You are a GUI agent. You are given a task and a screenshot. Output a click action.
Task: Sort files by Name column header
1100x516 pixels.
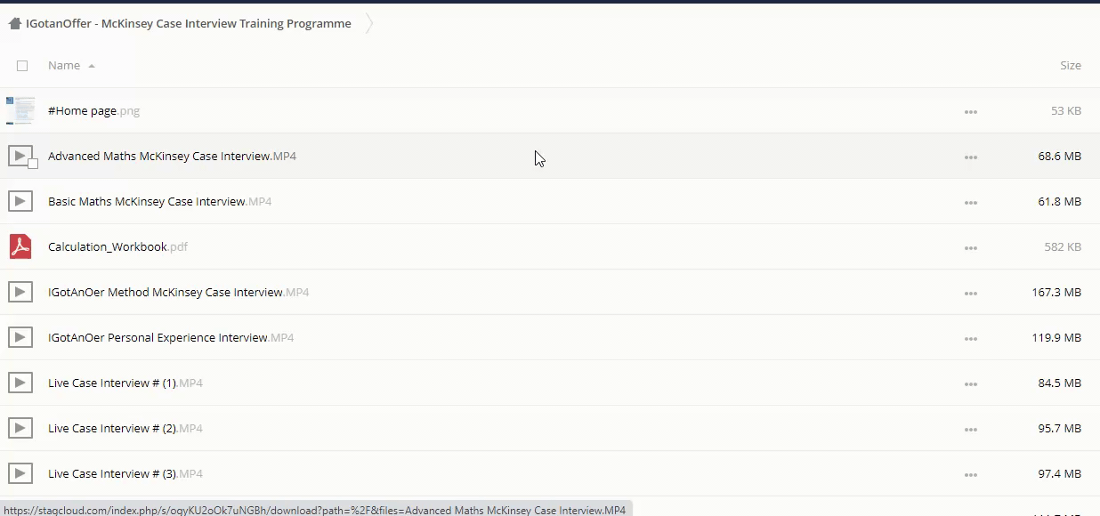coord(64,66)
